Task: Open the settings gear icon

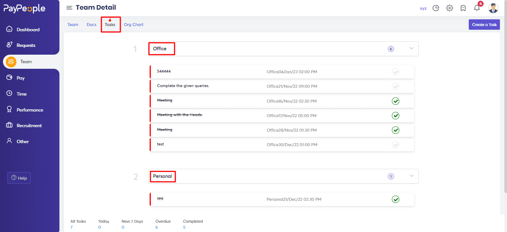Action: (x=449, y=8)
